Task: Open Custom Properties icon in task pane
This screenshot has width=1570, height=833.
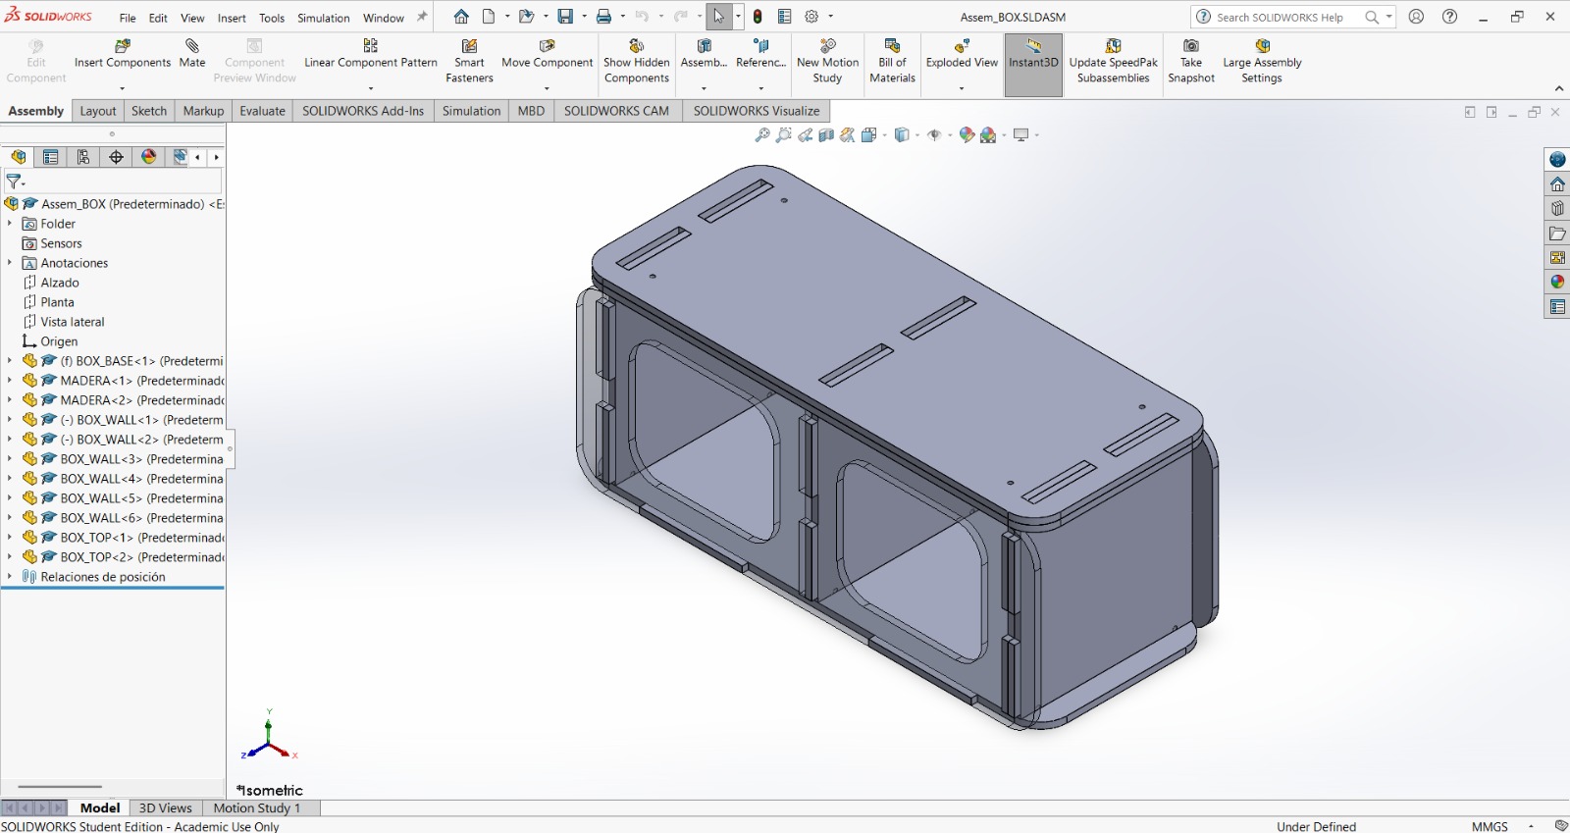Action: [x=1557, y=307]
